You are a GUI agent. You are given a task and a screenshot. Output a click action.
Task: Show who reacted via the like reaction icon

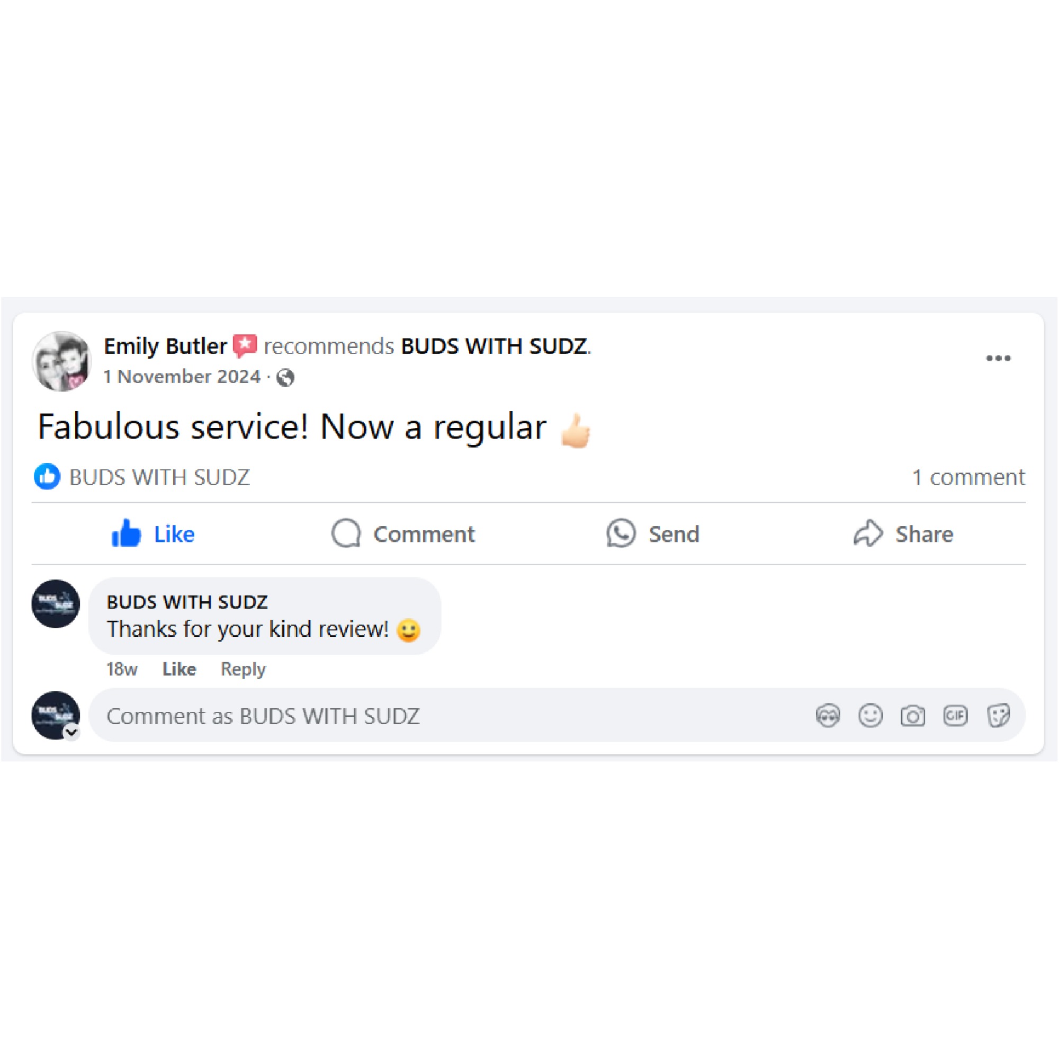[47, 477]
